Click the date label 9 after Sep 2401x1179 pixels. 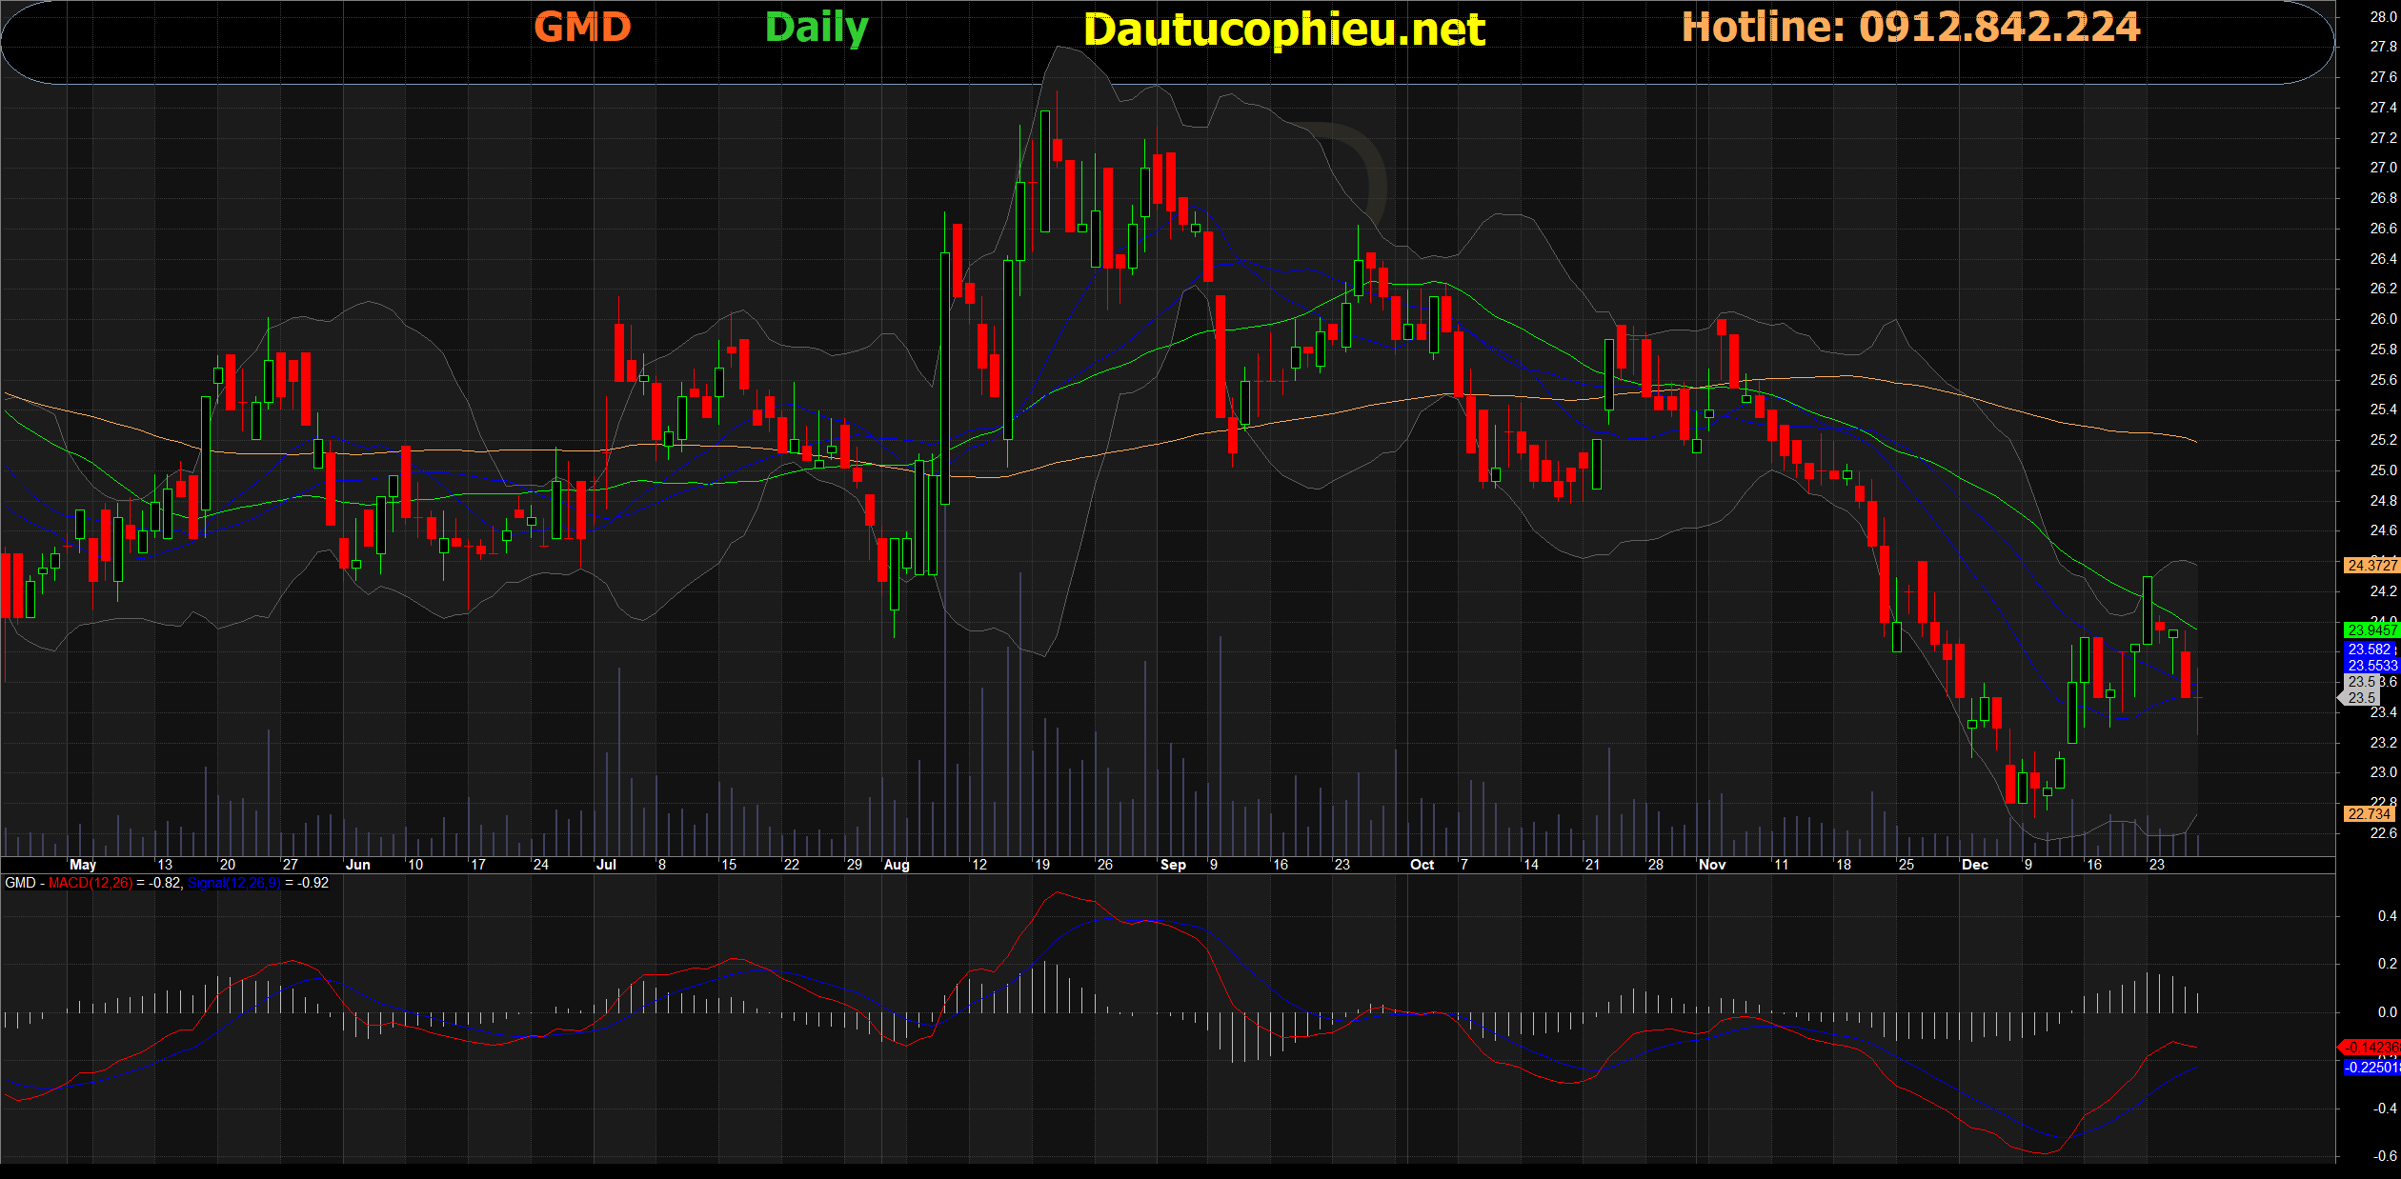(x=1213, y=865)
